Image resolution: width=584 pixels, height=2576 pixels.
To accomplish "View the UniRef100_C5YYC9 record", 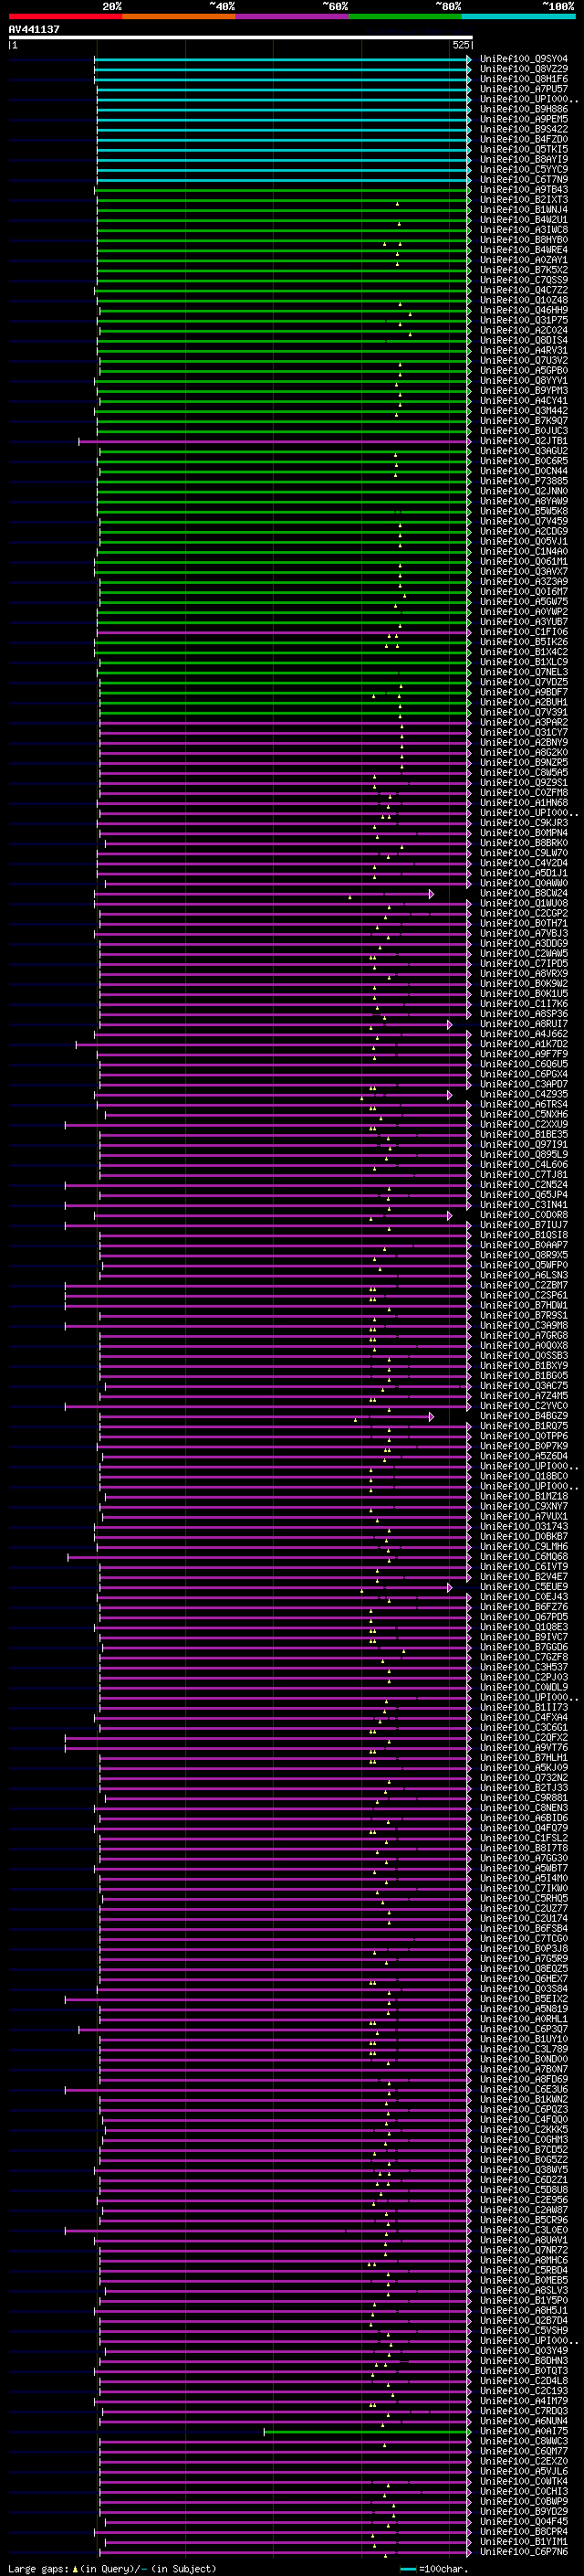I will pyautogui.click(x=523, y=170).
